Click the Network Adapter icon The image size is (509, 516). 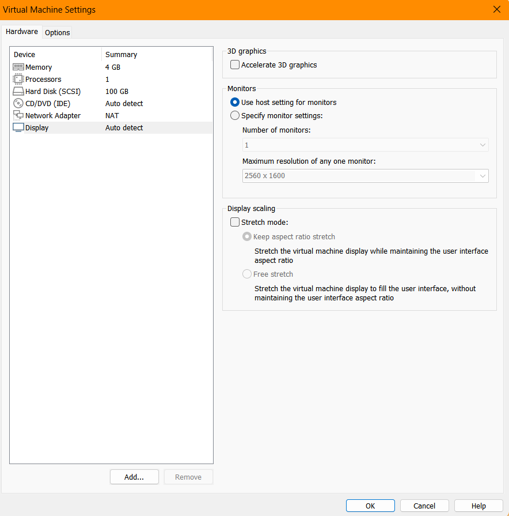pyautogui.click(x=18, y=115)
